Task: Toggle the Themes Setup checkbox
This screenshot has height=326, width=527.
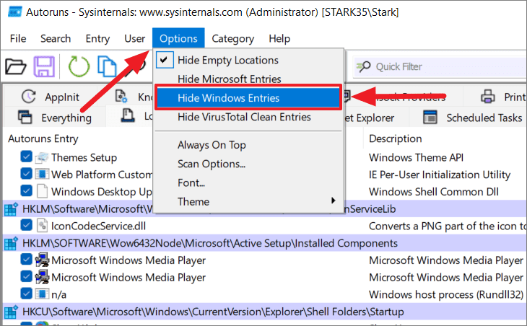Action: click(x=26, y=157)
